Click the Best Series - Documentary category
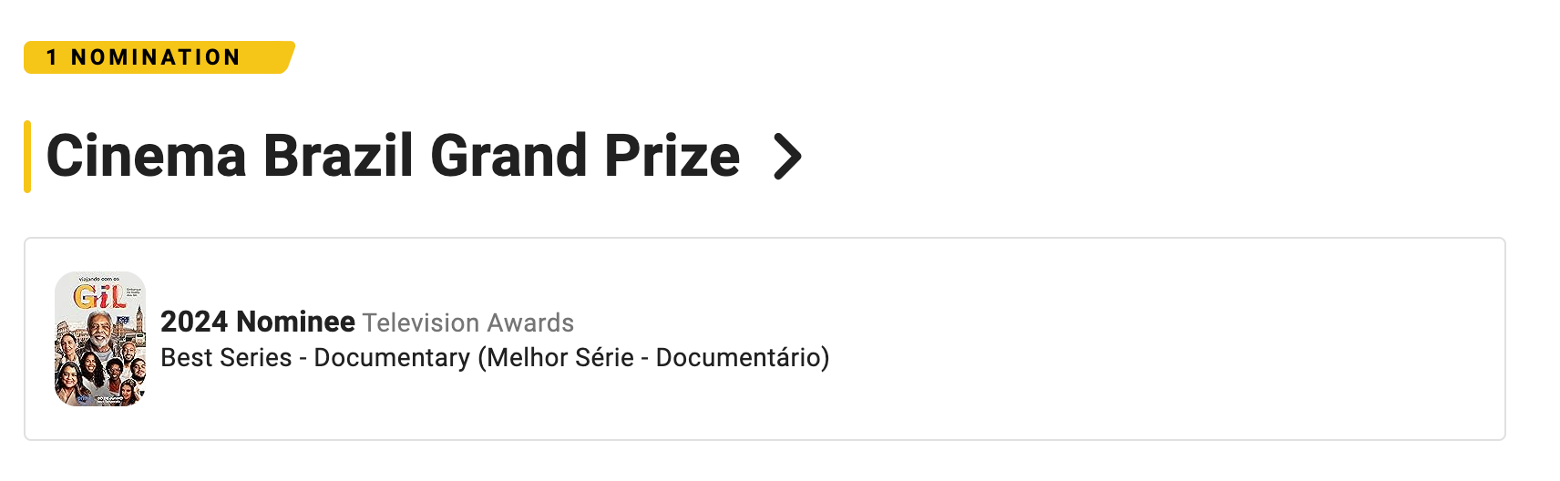This screenshot has height=481, width=1560. pyautogui.click(x=315, y=357)
